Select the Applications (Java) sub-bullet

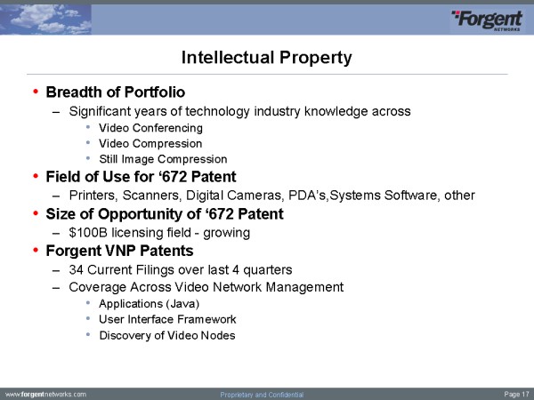144,303
